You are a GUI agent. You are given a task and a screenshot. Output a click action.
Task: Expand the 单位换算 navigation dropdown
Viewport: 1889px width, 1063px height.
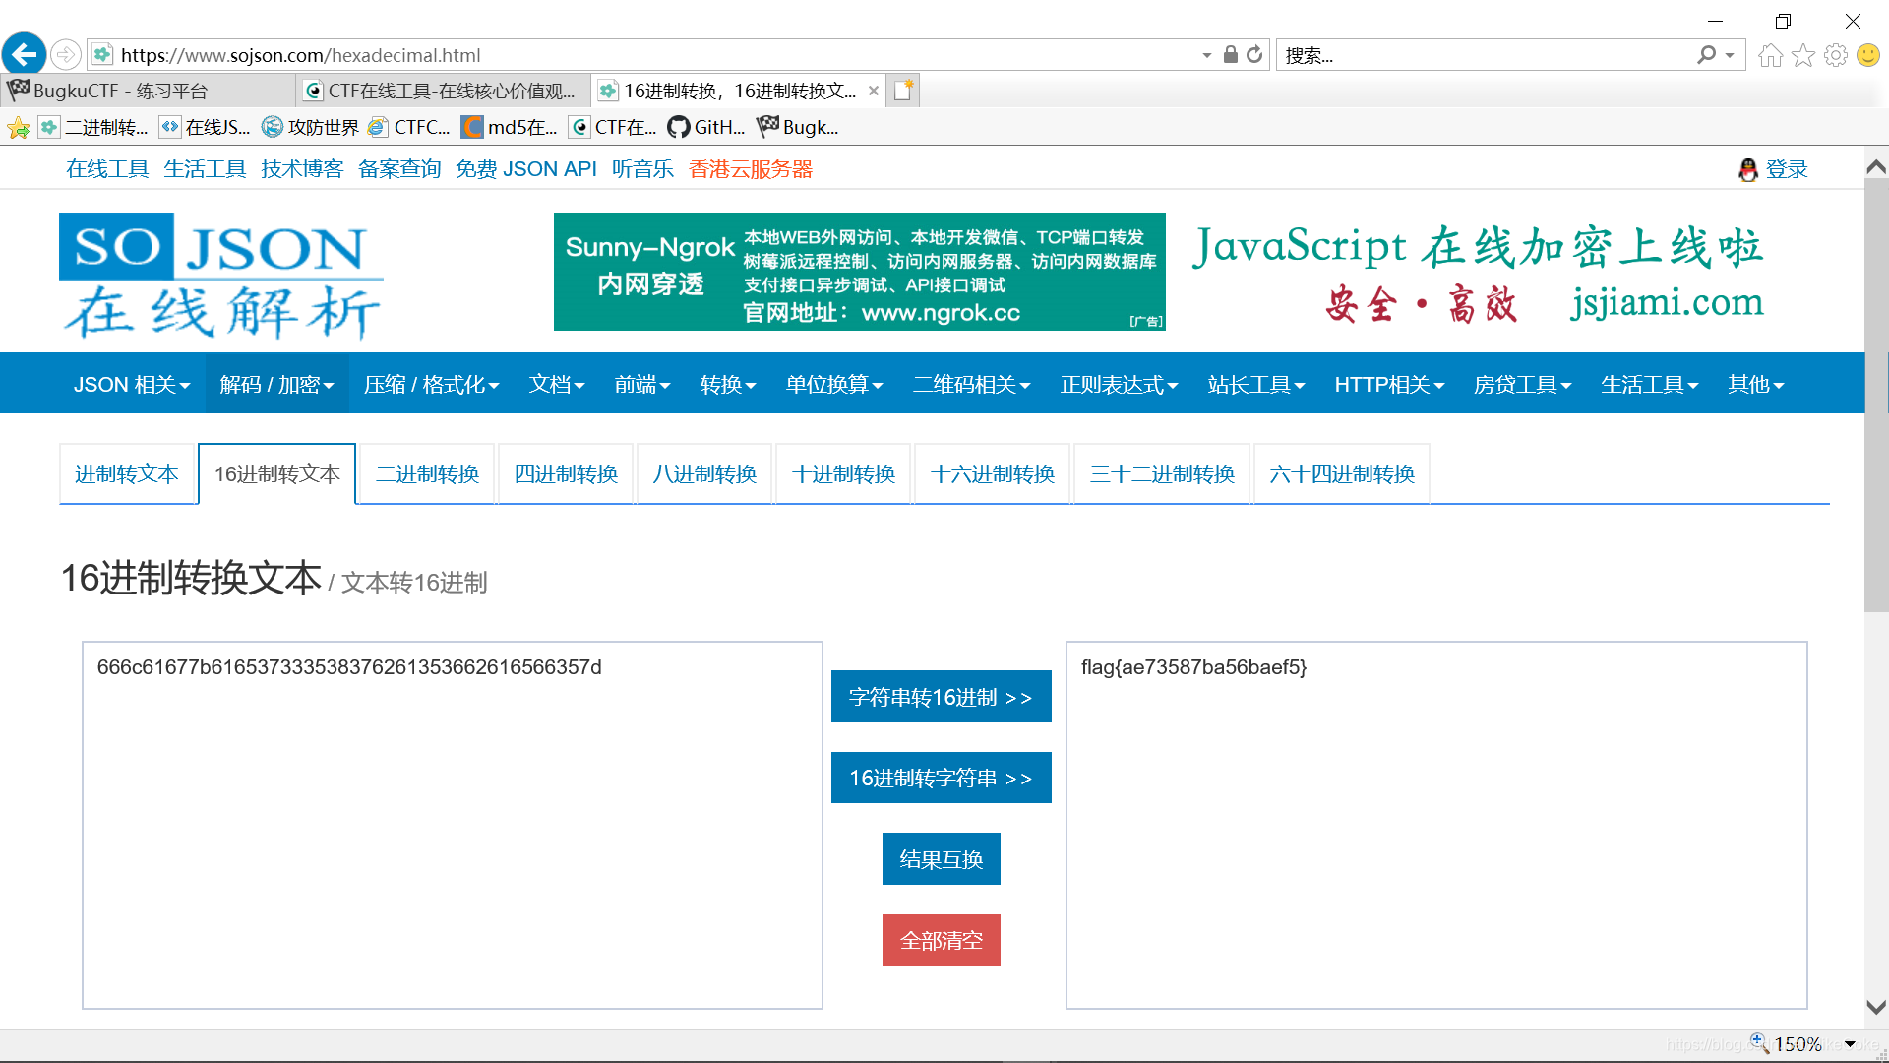pyautogui.click(x=833, y=385)
